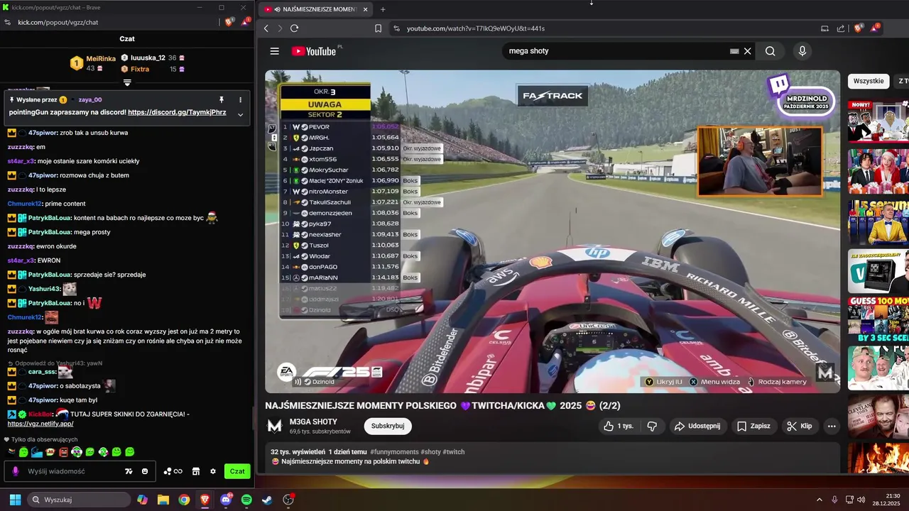Screen dimensions: 909x511
Task: Open the emoji picker in Kick chat
Action: click(145, 471)
